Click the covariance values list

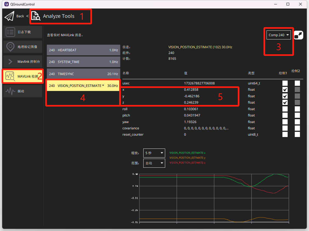pos(206,128)
